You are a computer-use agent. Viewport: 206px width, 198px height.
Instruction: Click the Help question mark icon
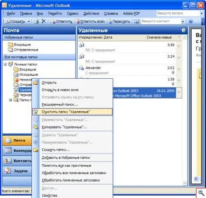click(191, 21)
